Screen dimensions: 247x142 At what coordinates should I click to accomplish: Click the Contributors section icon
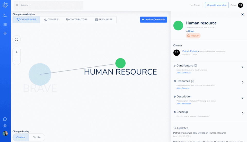tap(174, 66)
